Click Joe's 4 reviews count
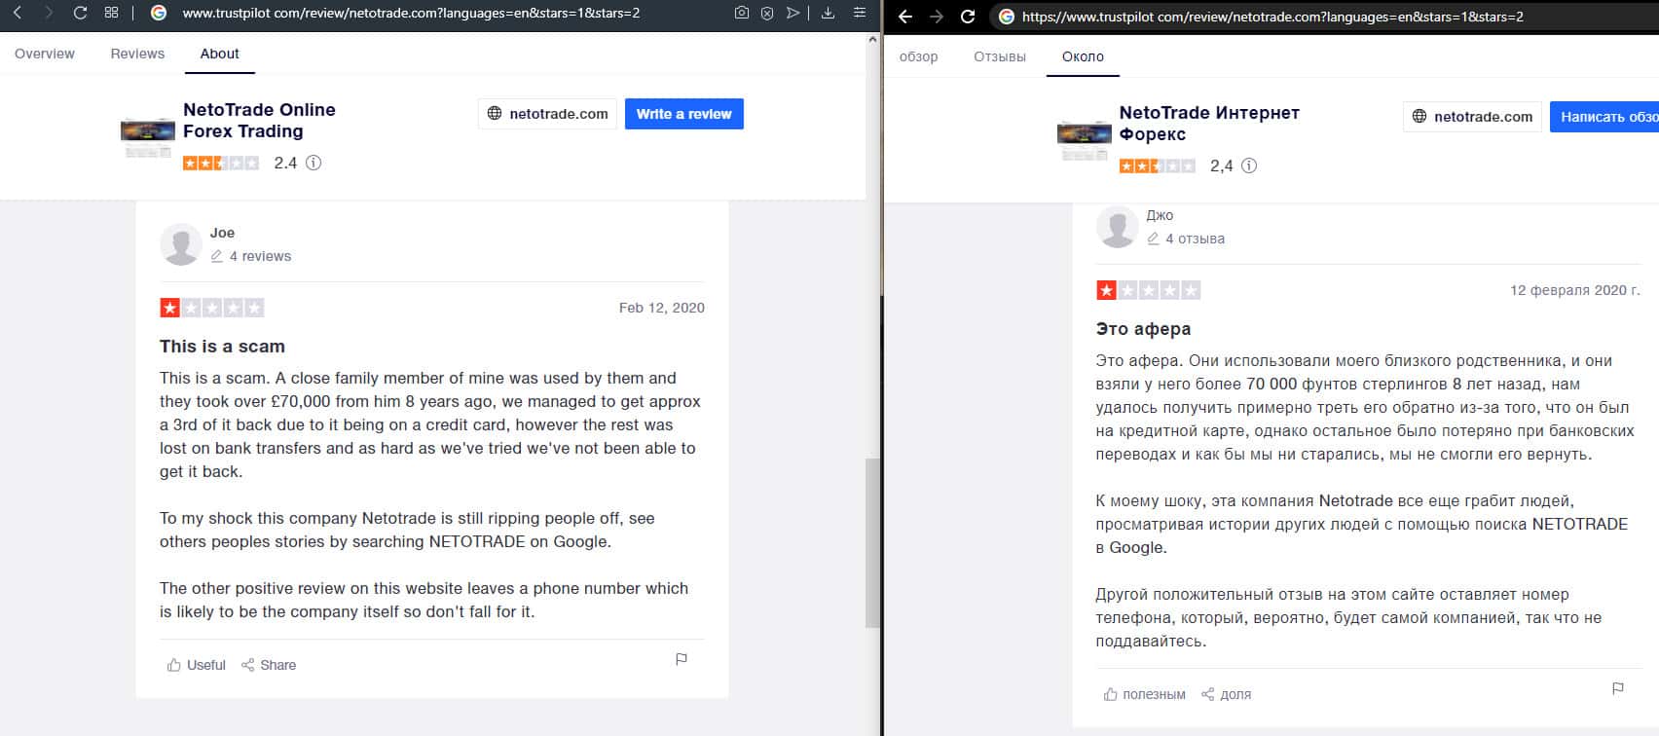 251,256
